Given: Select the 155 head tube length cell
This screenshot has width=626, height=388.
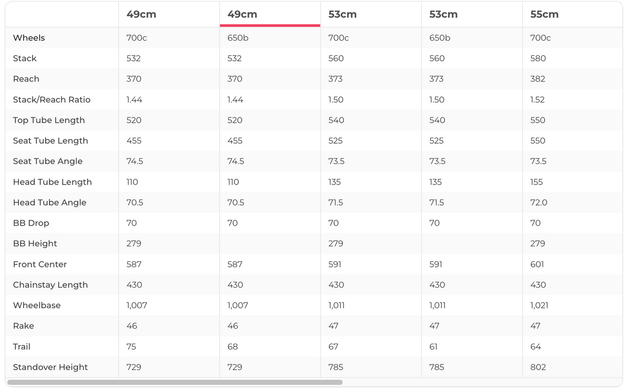Looking at the screenshot, I should 536,182.
